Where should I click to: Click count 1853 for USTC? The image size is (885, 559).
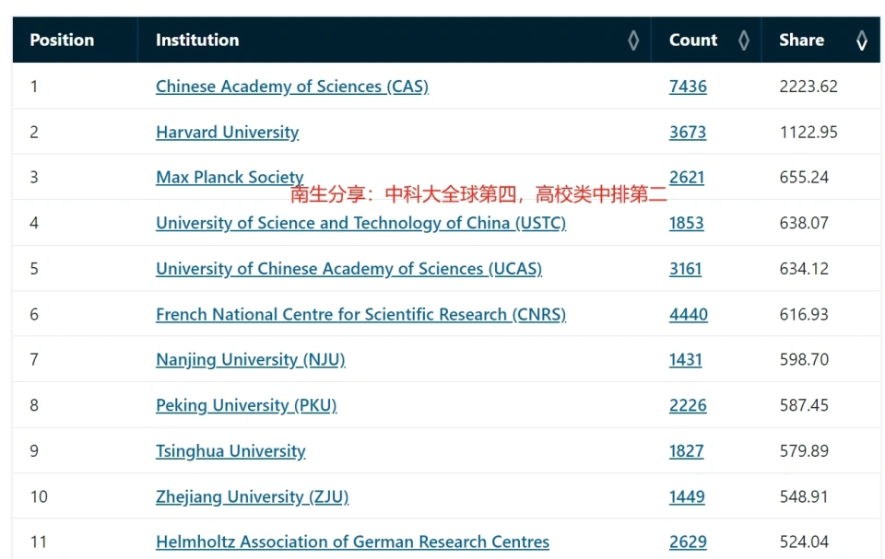tap(686, 223)
